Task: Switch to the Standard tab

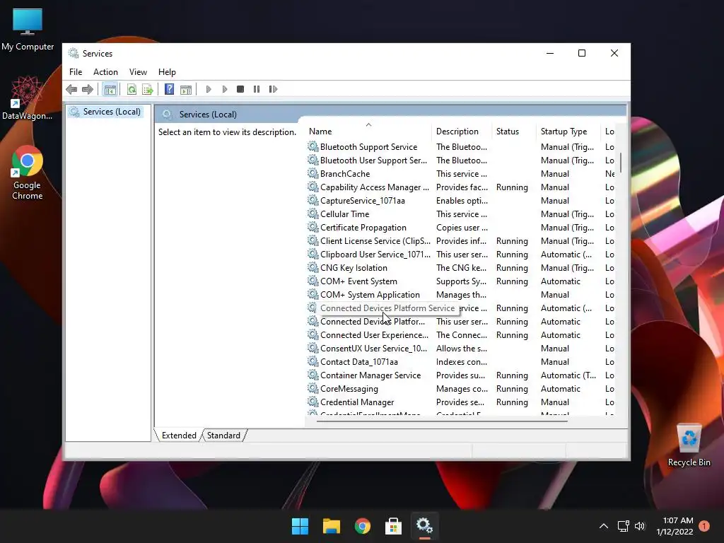Action: click(x=224, y=436)
